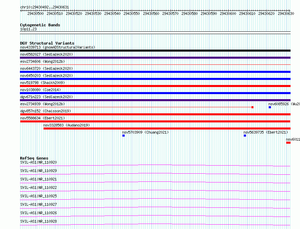The width and height of the screenshot is (300, 229).
Task: Click ruler position 29430610
Action: tap(247, 13)
